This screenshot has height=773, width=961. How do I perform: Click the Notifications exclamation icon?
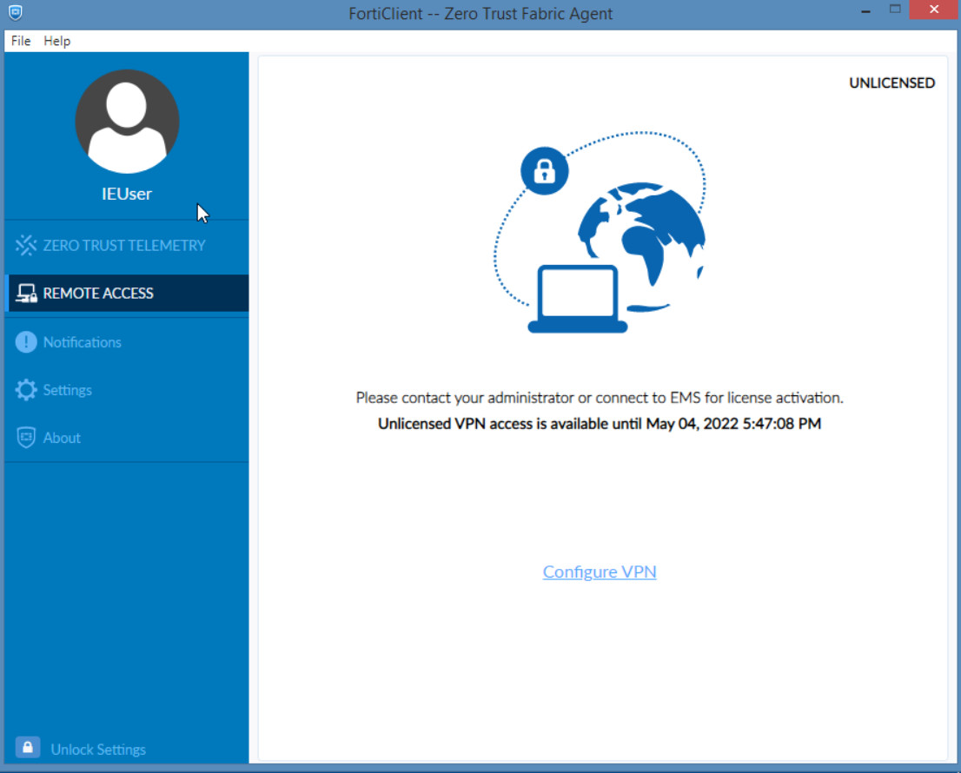(x=26, y=342)
